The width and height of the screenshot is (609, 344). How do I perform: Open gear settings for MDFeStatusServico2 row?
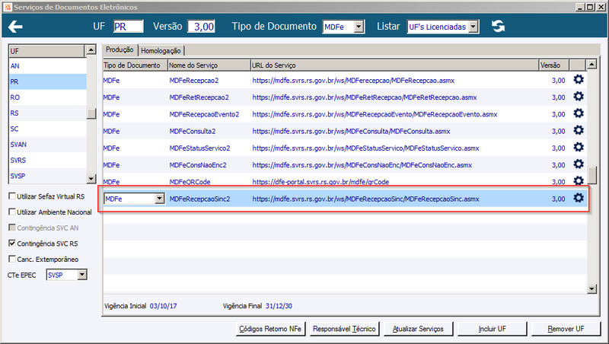point(579,147)
